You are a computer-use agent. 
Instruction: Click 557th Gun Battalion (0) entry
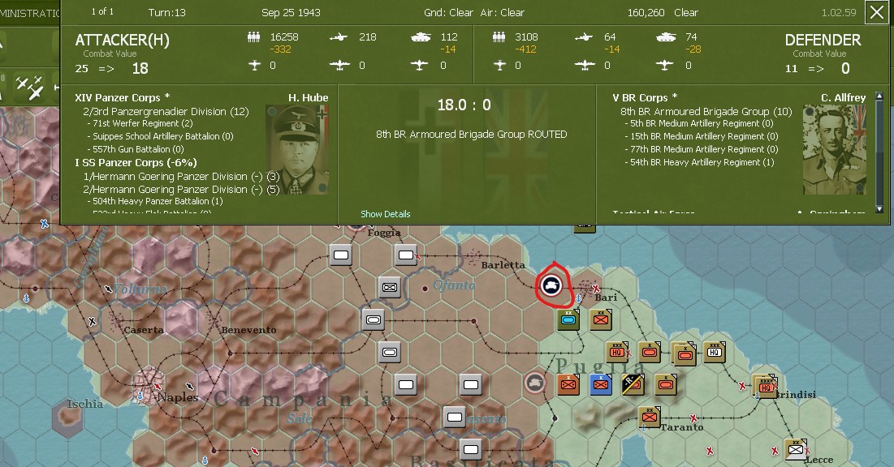[x=135, y=150]
